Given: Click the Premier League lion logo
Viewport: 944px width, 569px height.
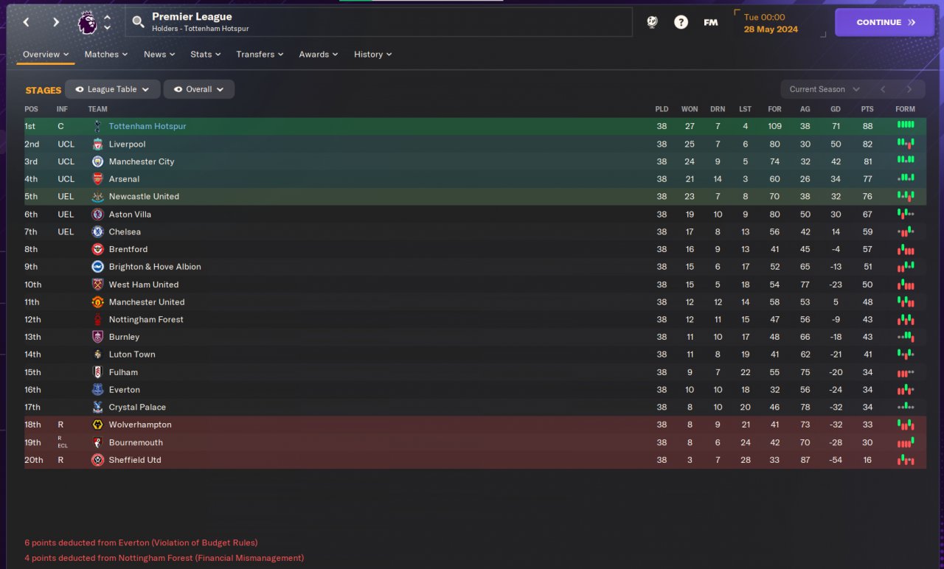Looking at the screenshot, I should click(87, 22).
